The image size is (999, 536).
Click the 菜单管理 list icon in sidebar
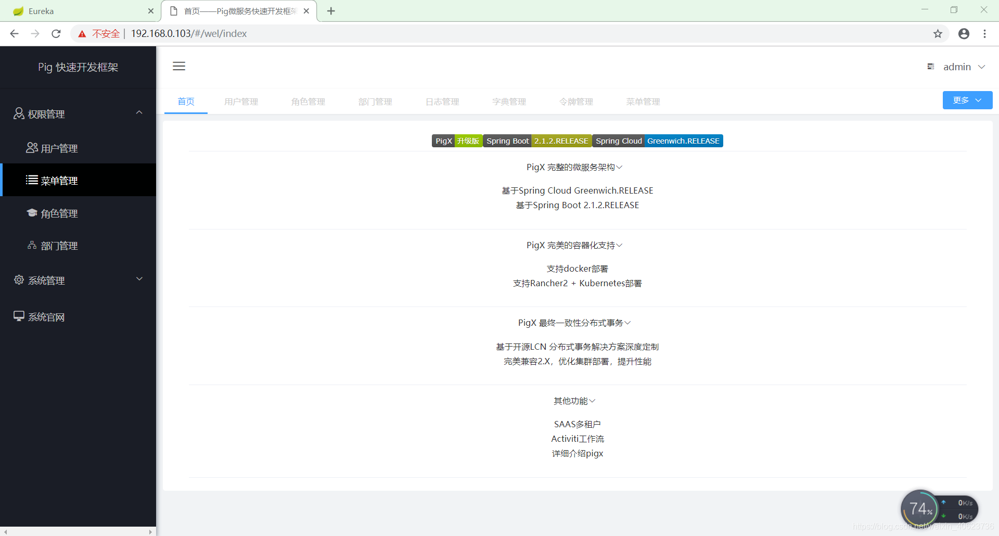[32, 180]
